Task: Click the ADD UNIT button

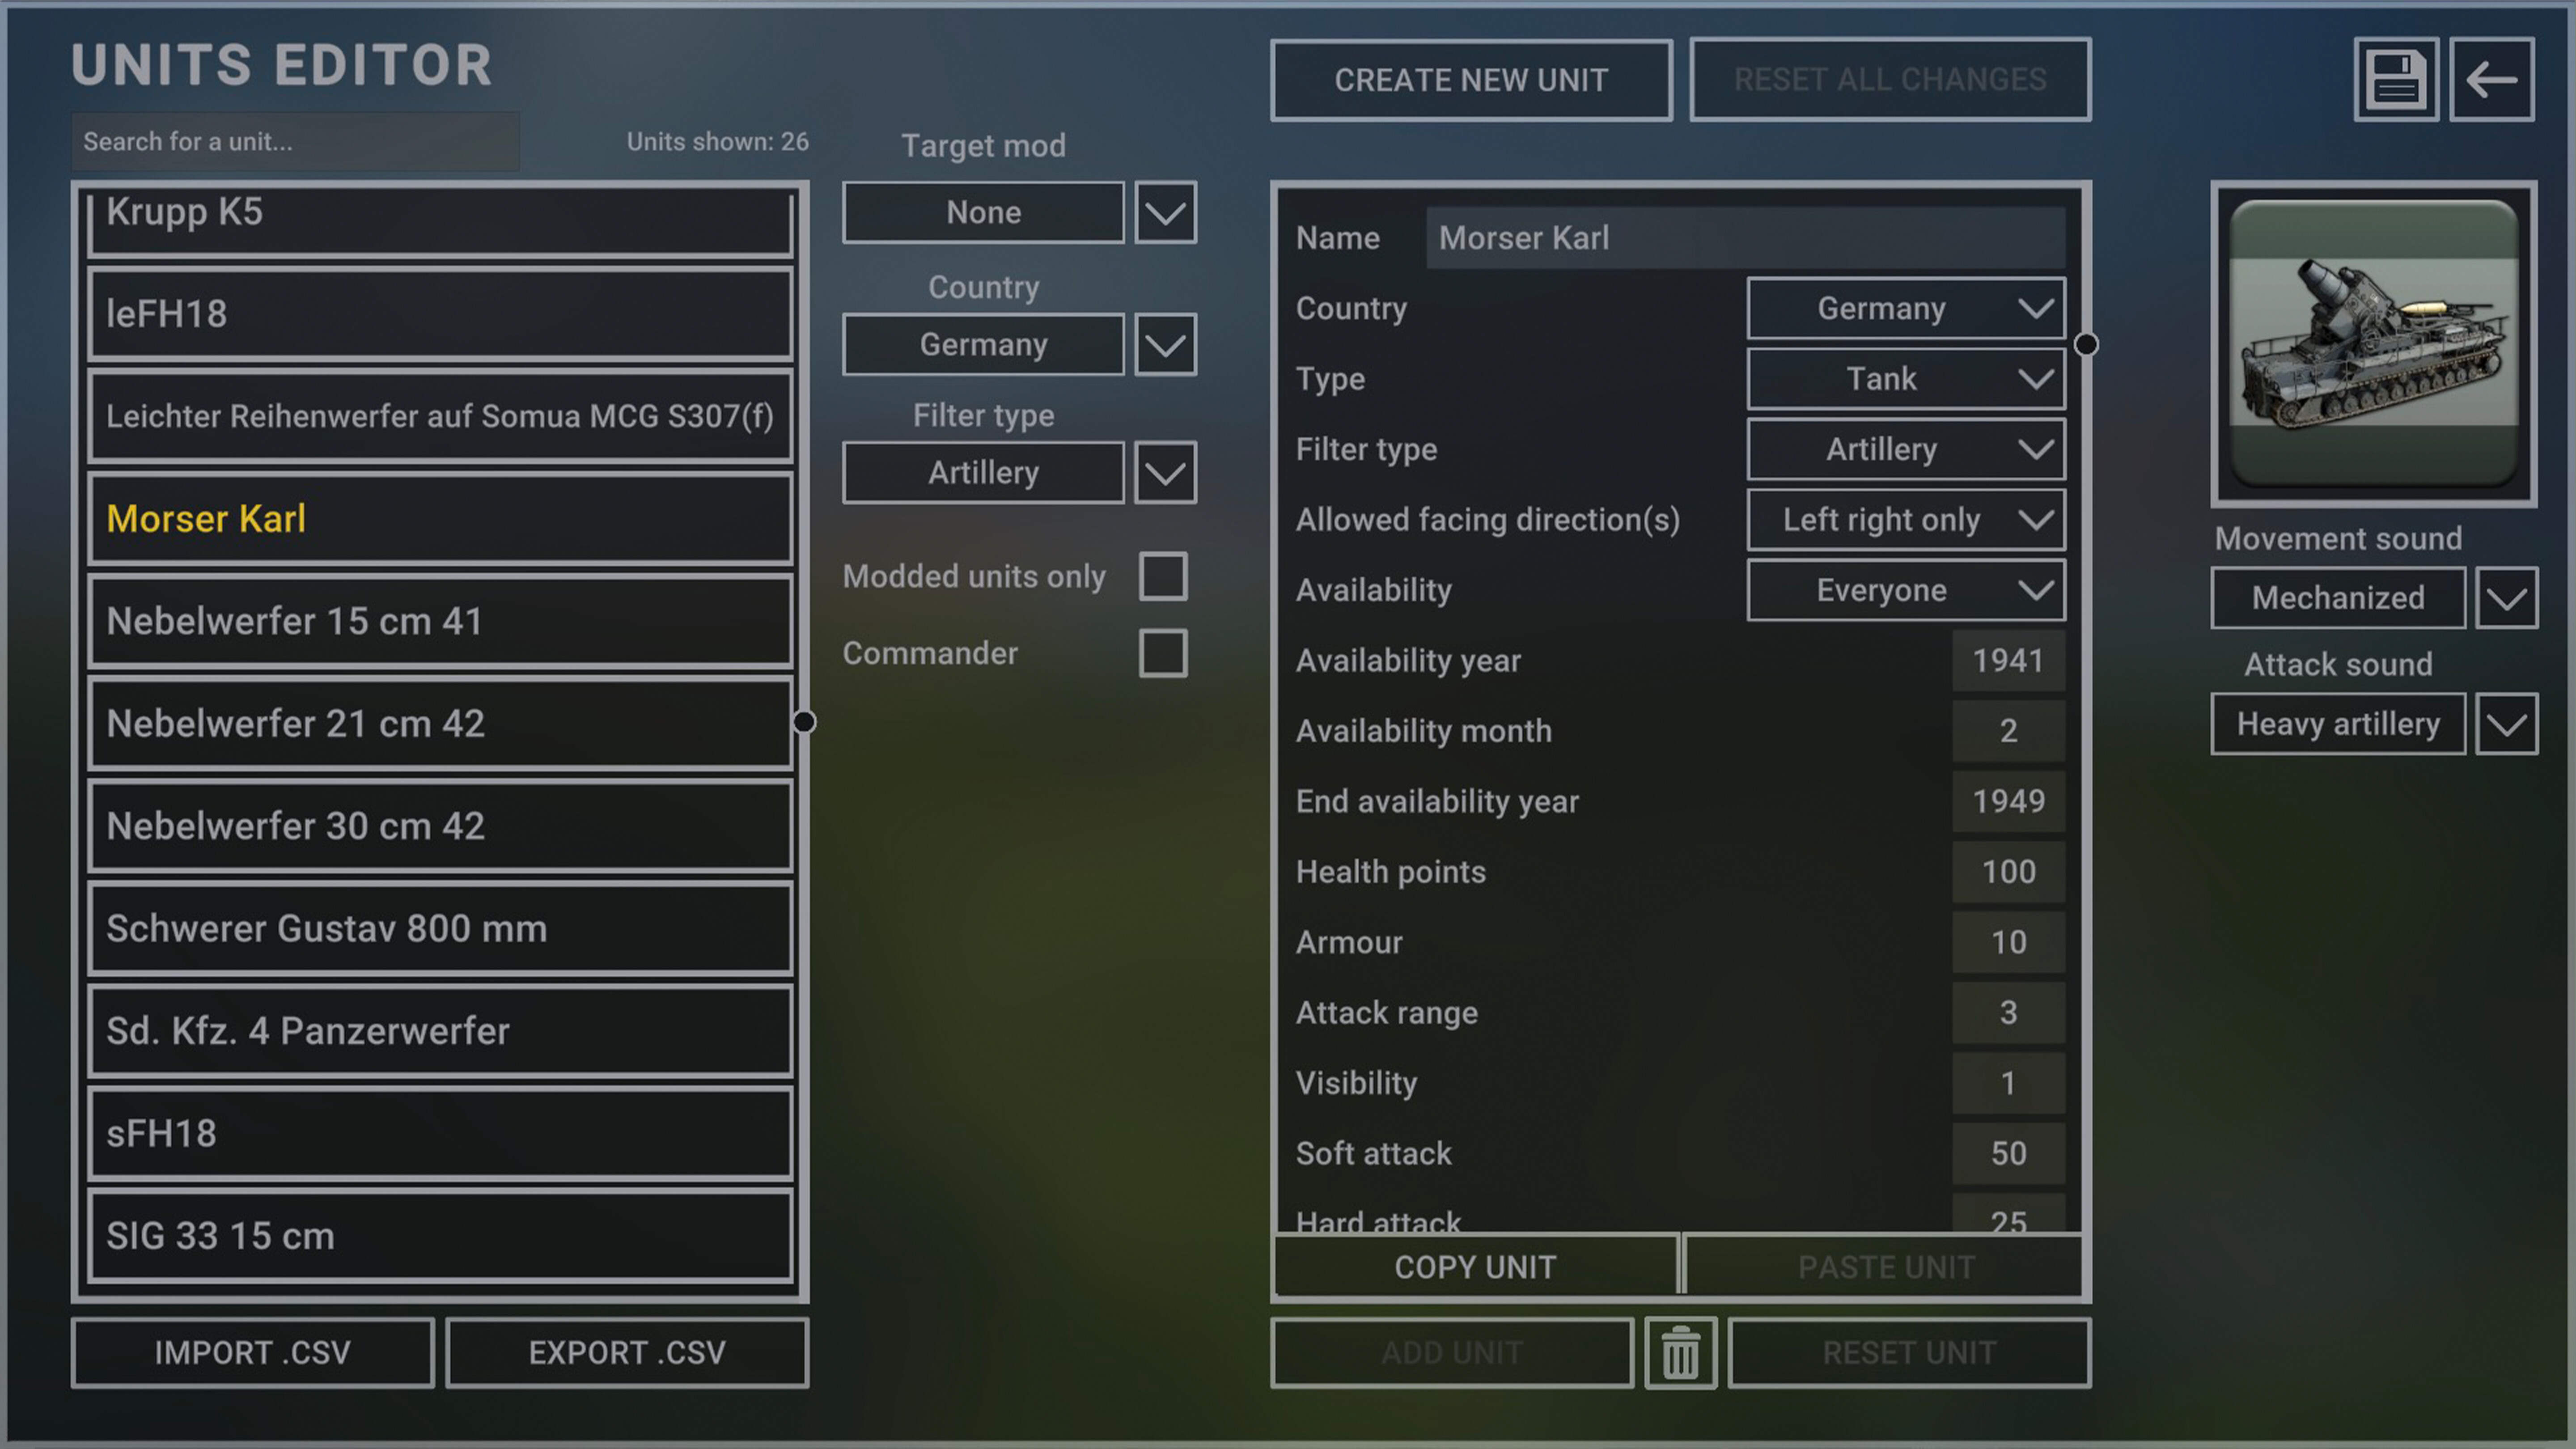Action: coord(1452,1353)
